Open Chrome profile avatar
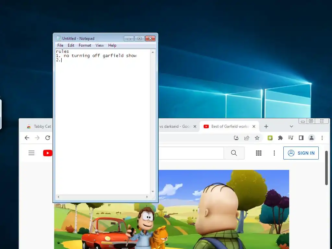This screenshot has width=332, height=249. coord(312,138)
